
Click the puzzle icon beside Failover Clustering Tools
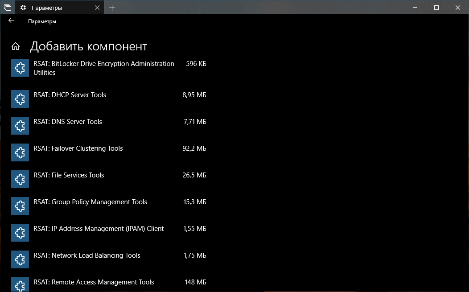click(x=20, y=152)
